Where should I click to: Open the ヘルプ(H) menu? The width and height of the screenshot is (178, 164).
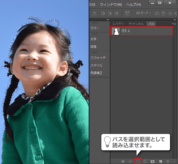click(133, 5)
